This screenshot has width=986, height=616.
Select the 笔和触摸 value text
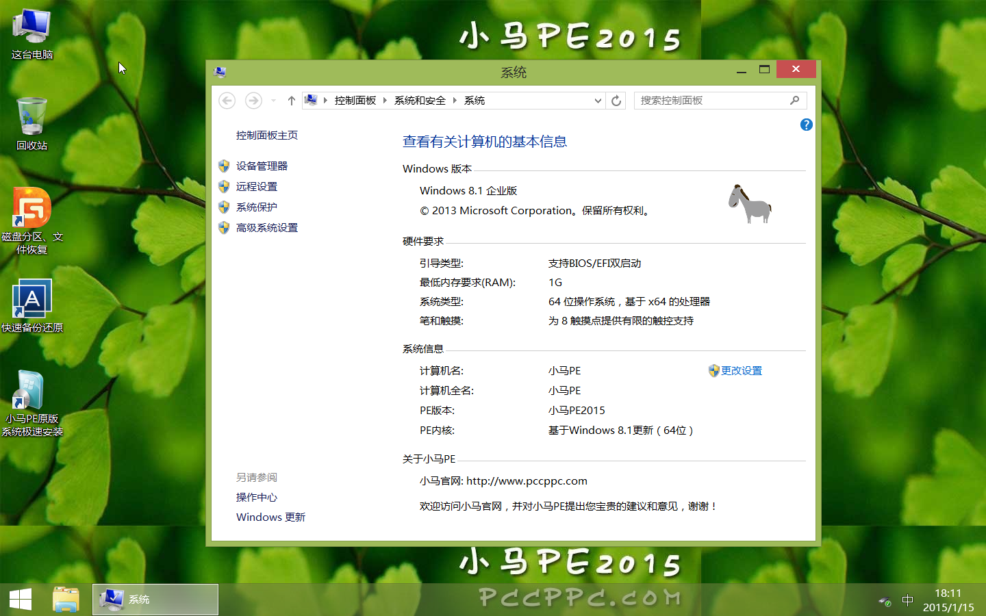[x=621, y=321]
